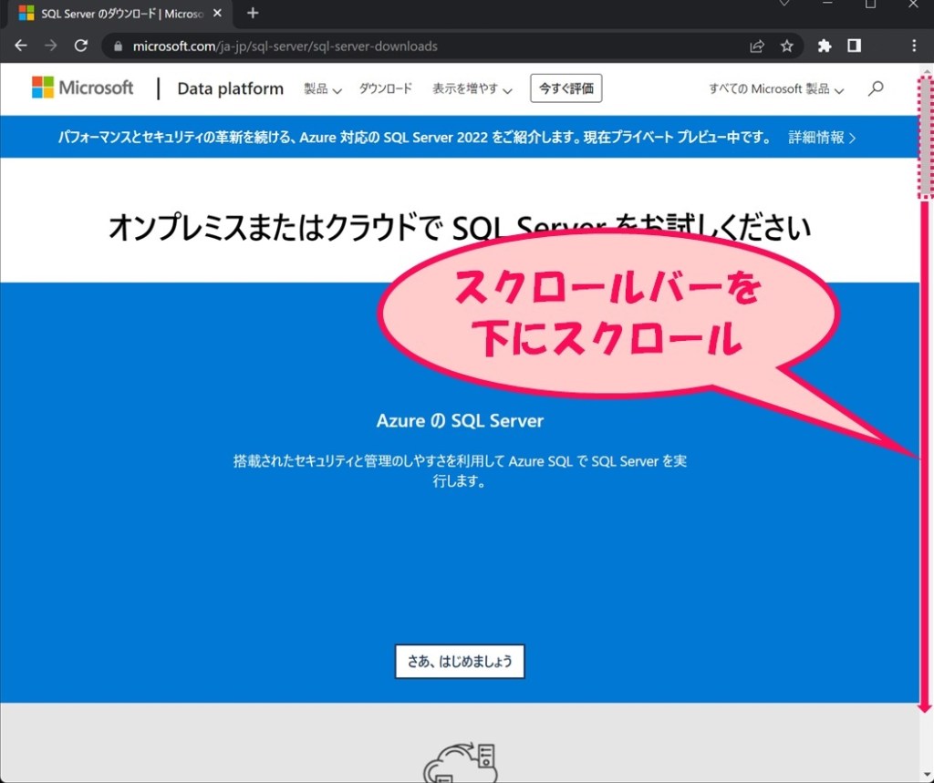Close the SQL Server download tab

217,13
